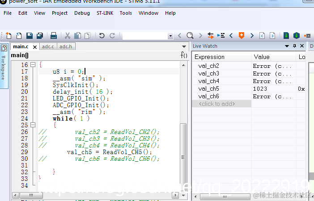Select val_ch4 in Live Watch
The width and height of the screenshot is (314, 201).
click(209, 81)
